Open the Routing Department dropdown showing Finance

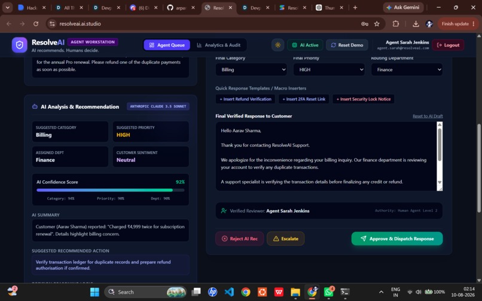(x=407, y=70)
